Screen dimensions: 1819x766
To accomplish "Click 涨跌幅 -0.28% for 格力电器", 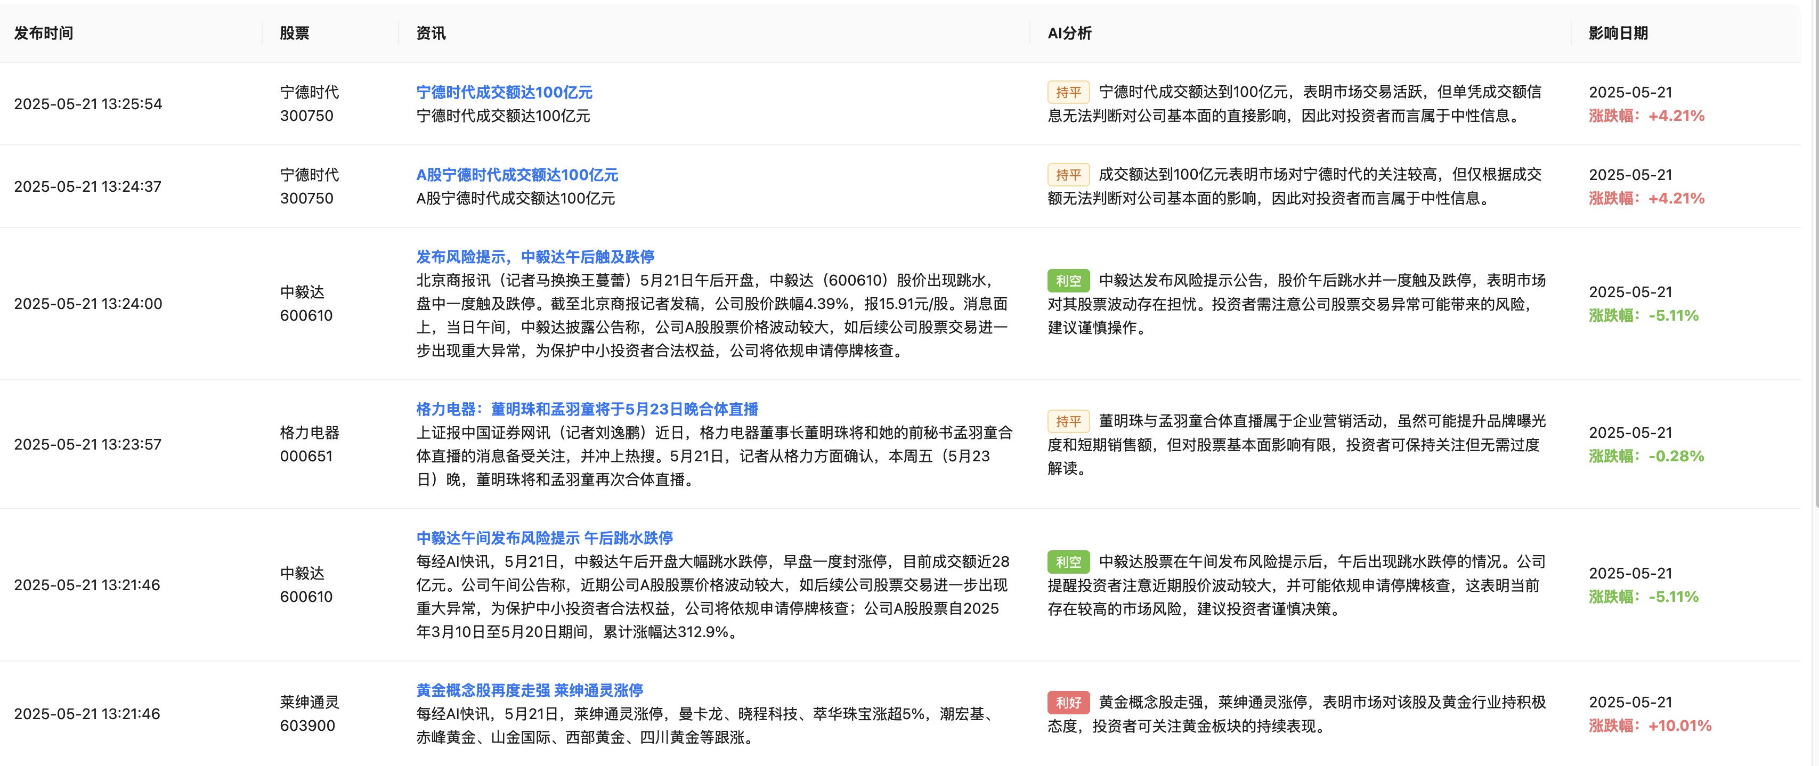I will coord(1647,456).
